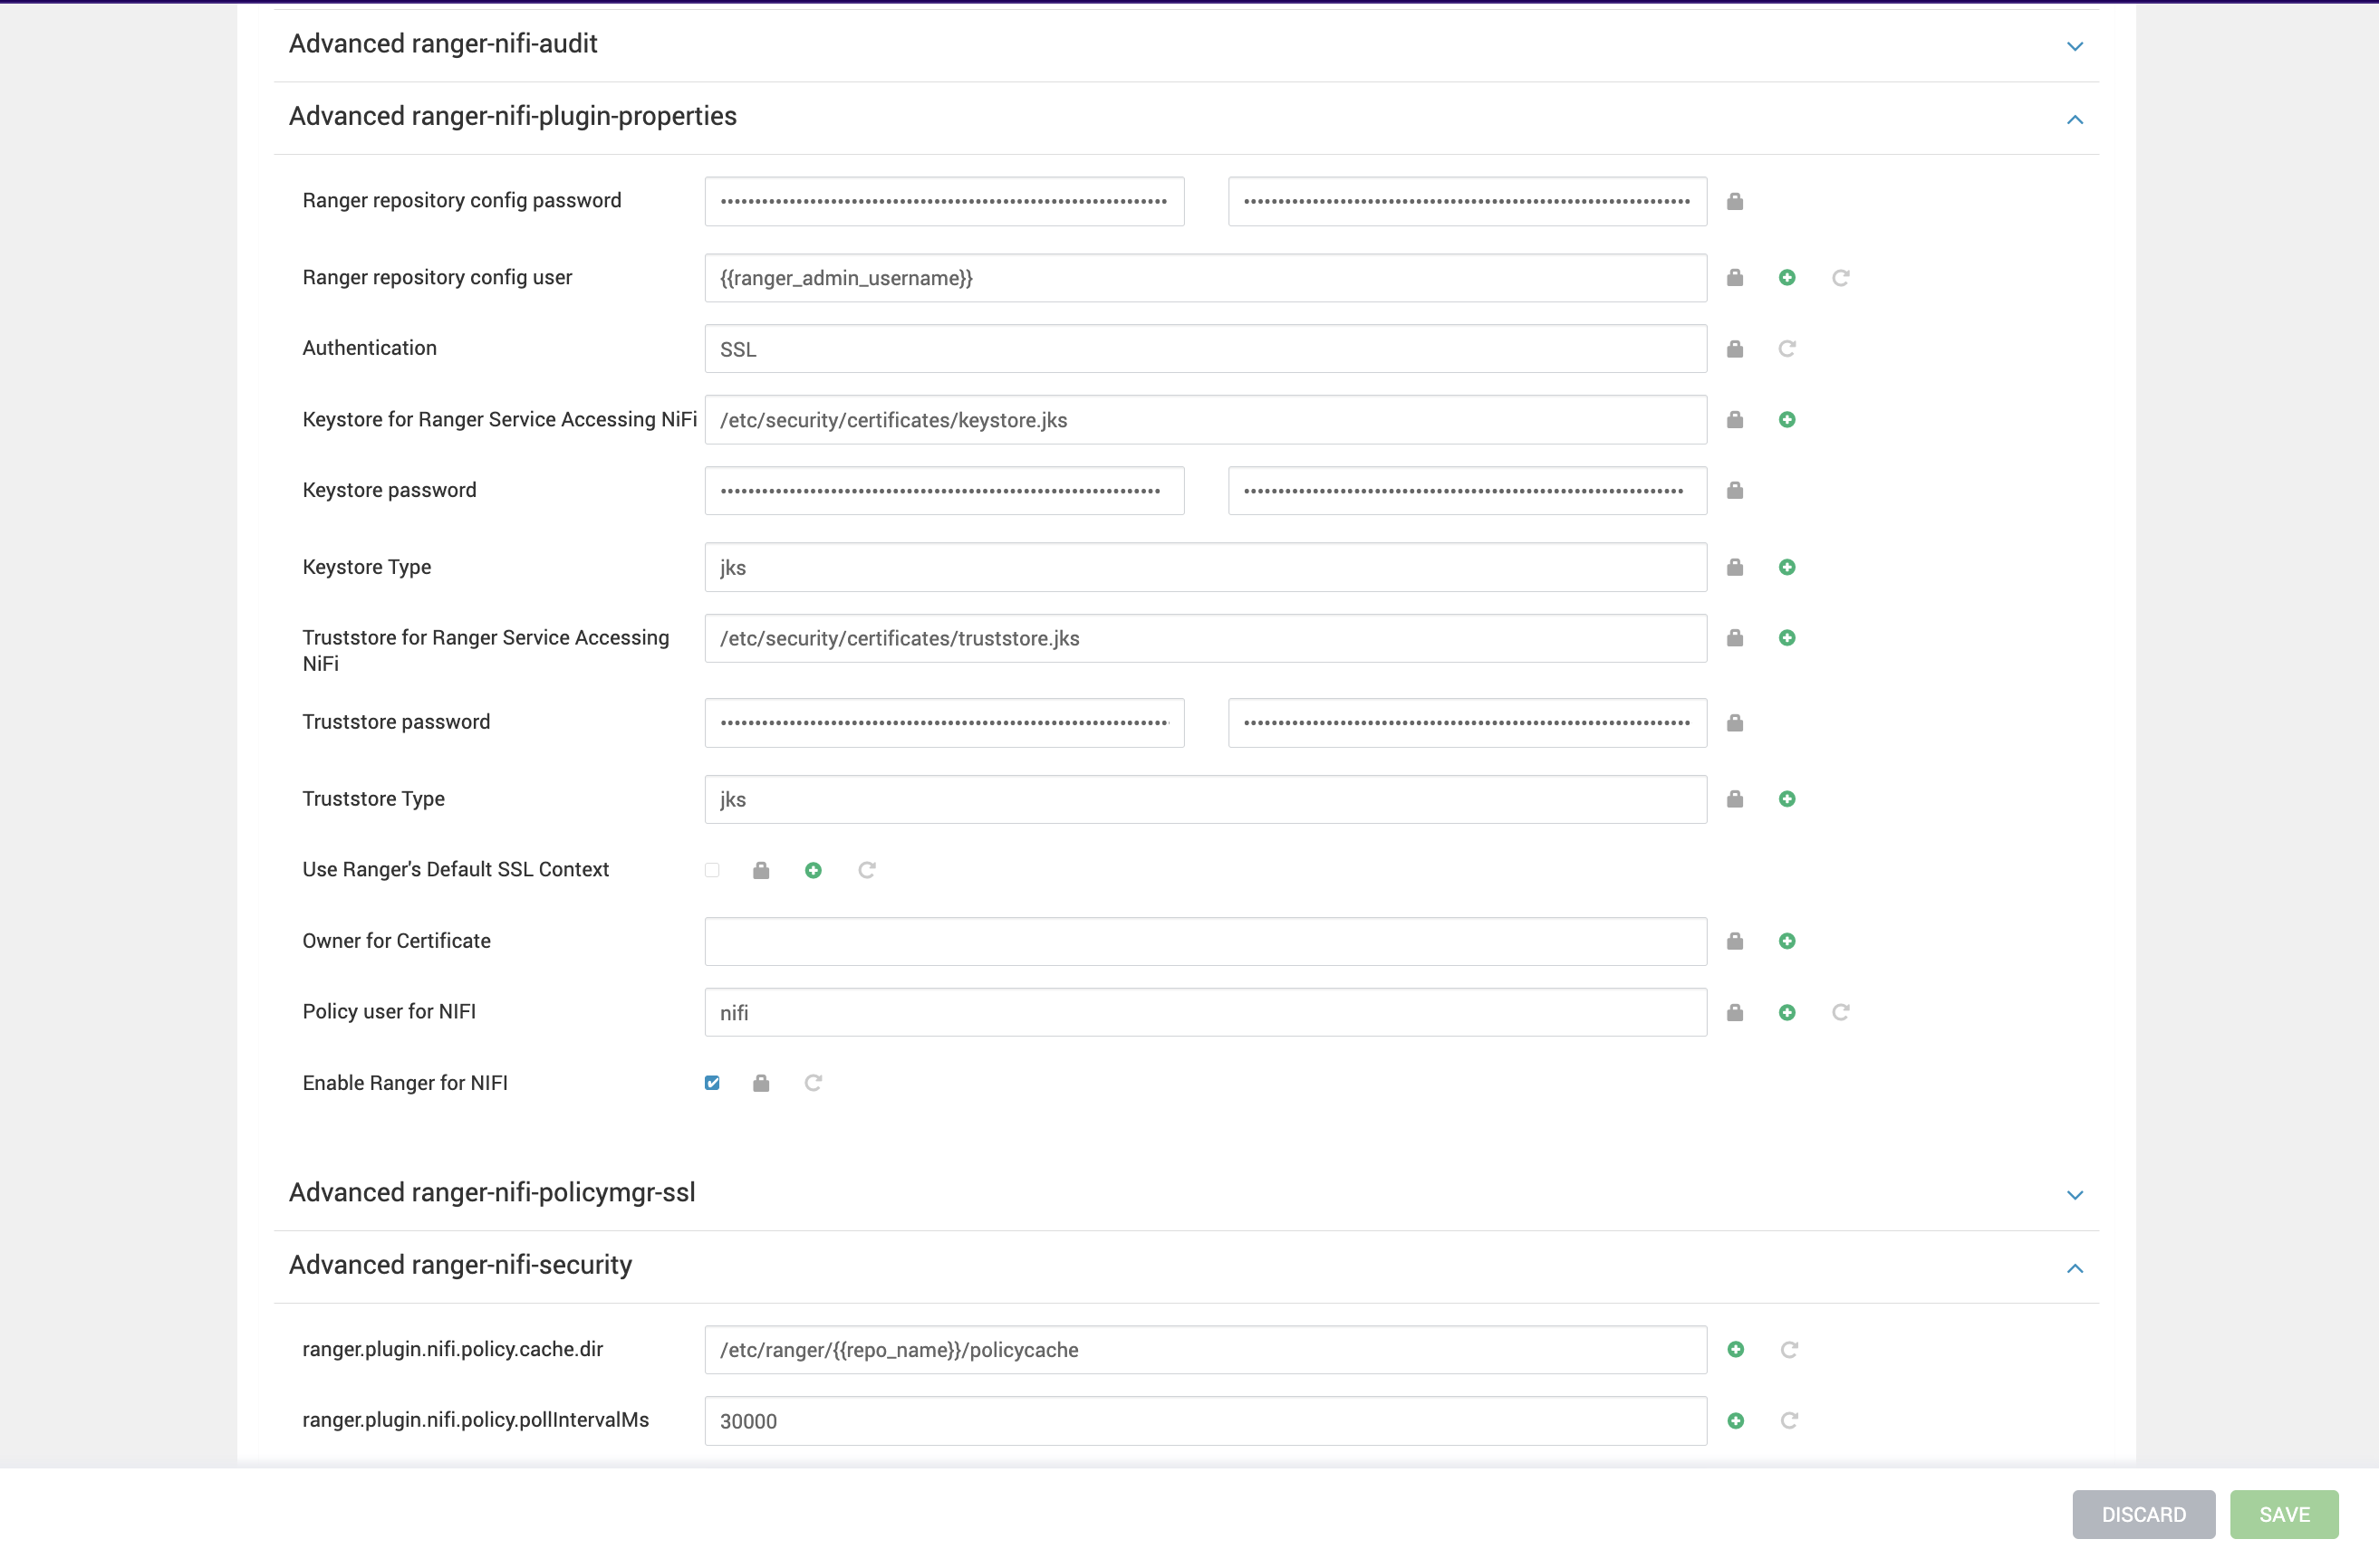Screen dimensions: 2379x1568
Task: Click lock icon beside Keystore Type
Action: (1735, 568)
